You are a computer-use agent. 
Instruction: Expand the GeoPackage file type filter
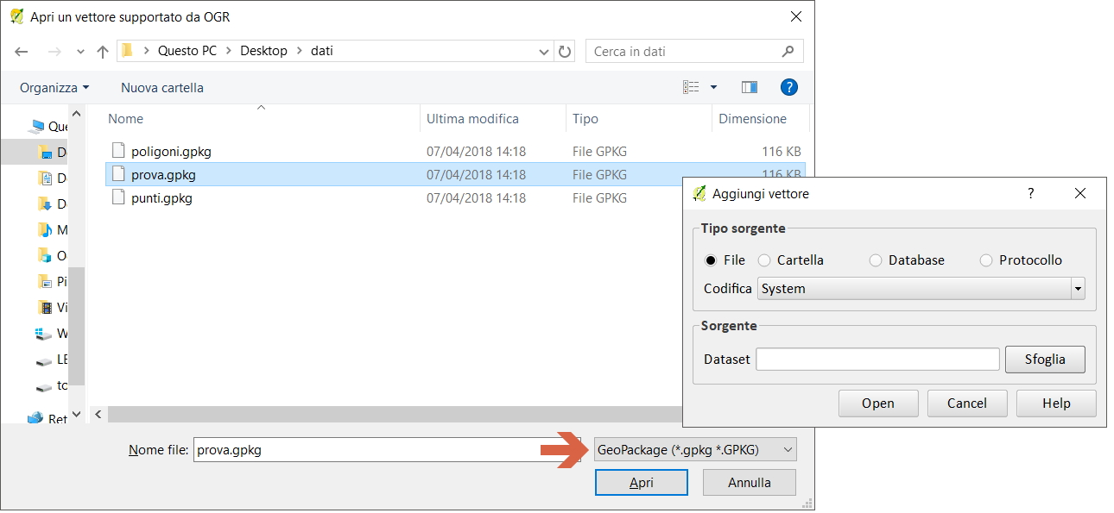click(695, 450)
